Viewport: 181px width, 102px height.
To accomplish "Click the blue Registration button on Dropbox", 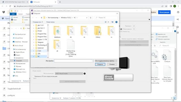I will pos(164,12).
